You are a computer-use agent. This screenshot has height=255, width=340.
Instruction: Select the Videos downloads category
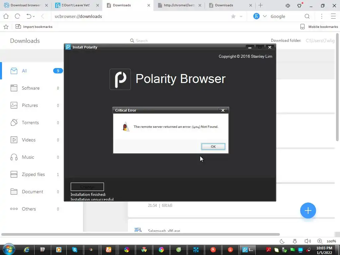pos(33,140)
